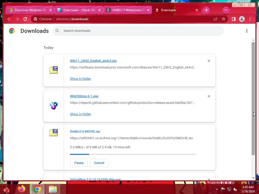Click the Chrome logo beside Downloads heading
The width and height of the screenshot is (259, 194).
(12, 31)
